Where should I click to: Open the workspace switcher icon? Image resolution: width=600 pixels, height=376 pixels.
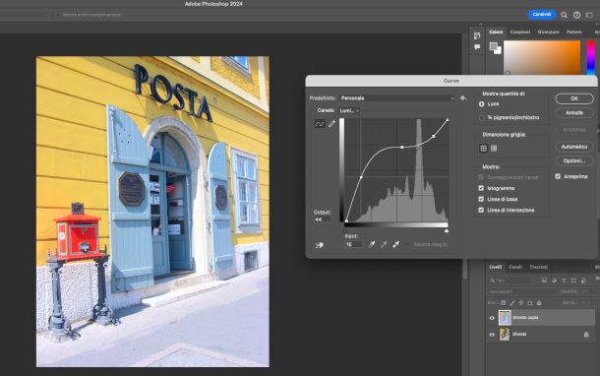point(589,15)
